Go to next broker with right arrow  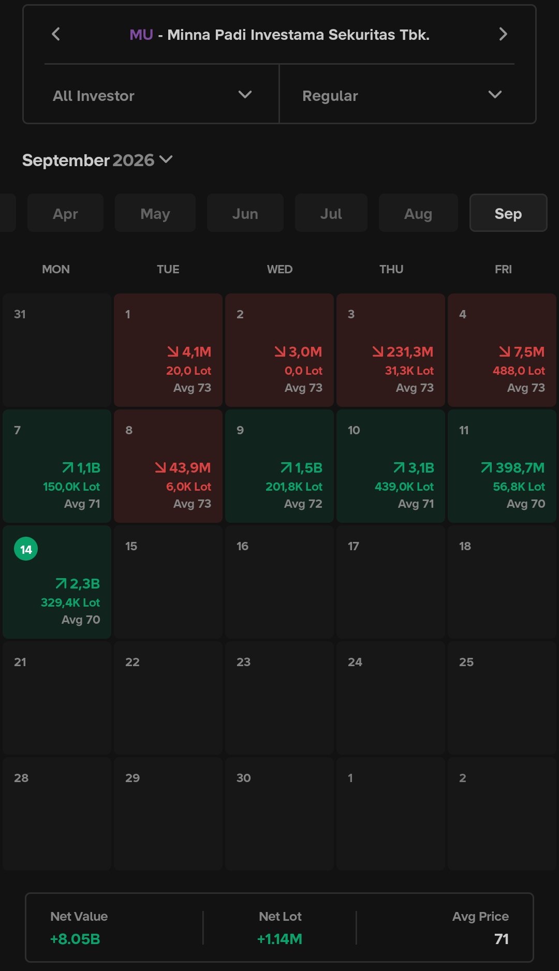click(x=503, y=34)
